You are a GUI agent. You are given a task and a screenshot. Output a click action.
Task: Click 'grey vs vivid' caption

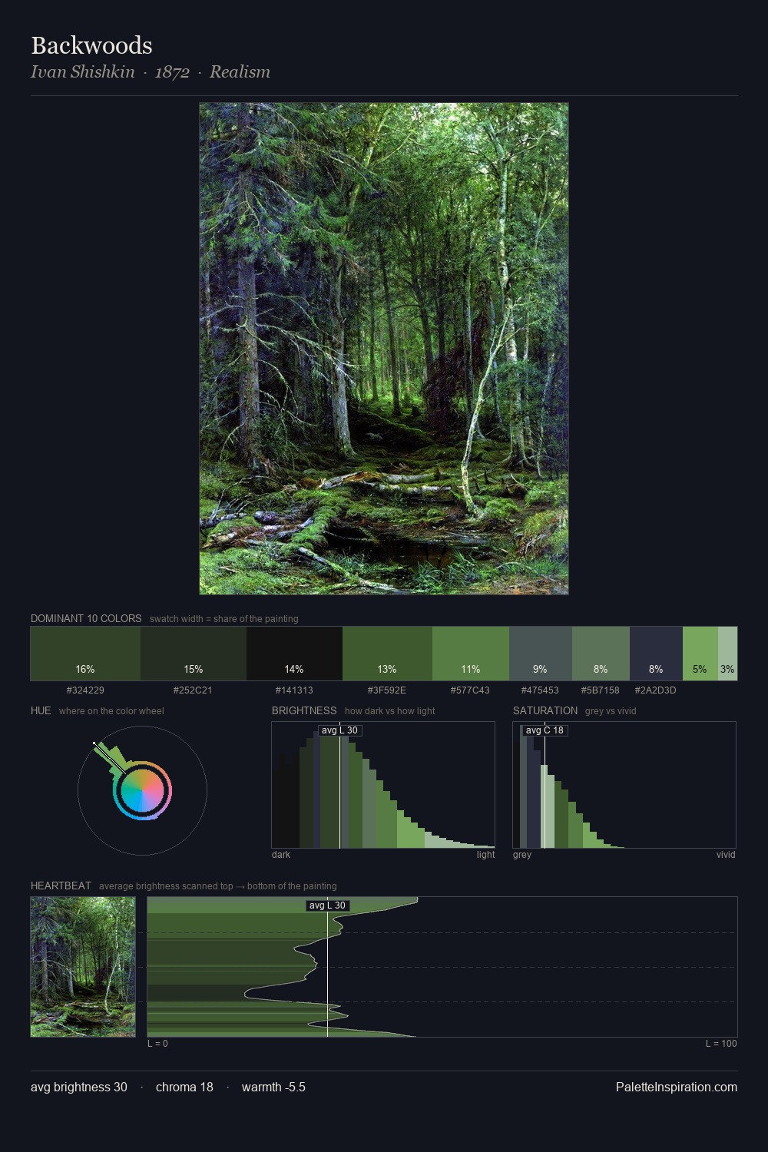pyautogui.click(x=611, y=710)
